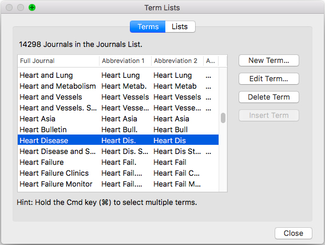
Task: Select the Heart Bulletin journal entry
Action: 118,130
